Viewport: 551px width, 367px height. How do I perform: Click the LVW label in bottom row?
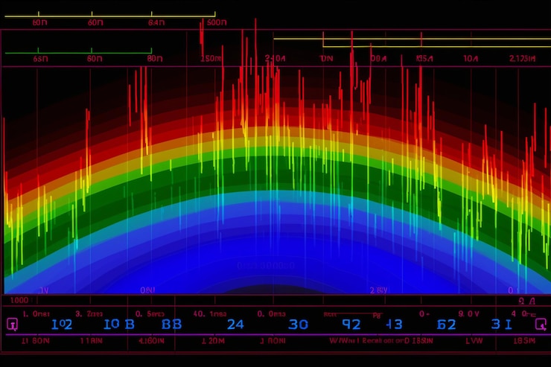click(x=474, y=341)
